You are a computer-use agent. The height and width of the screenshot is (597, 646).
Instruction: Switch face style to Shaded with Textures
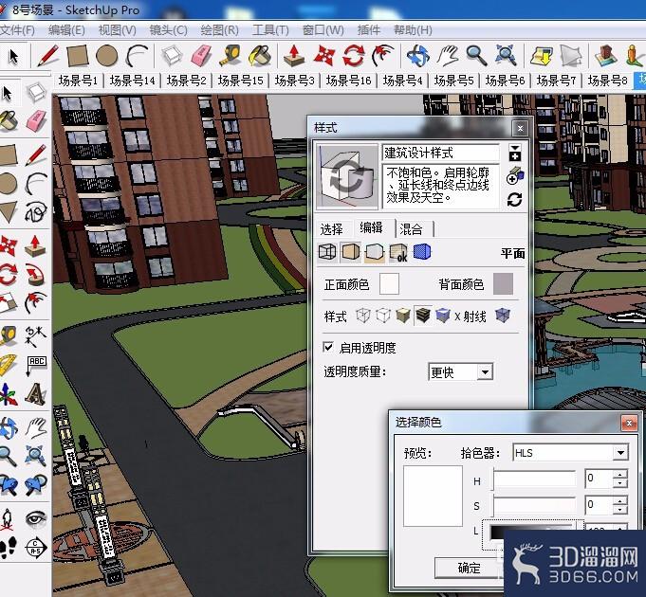click(x=423, y=316)
